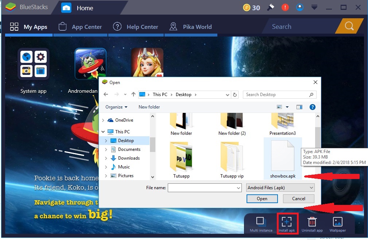The image size is (368, 240).
Task: Open the Pika points coin icon
Action: pos(247,8)
